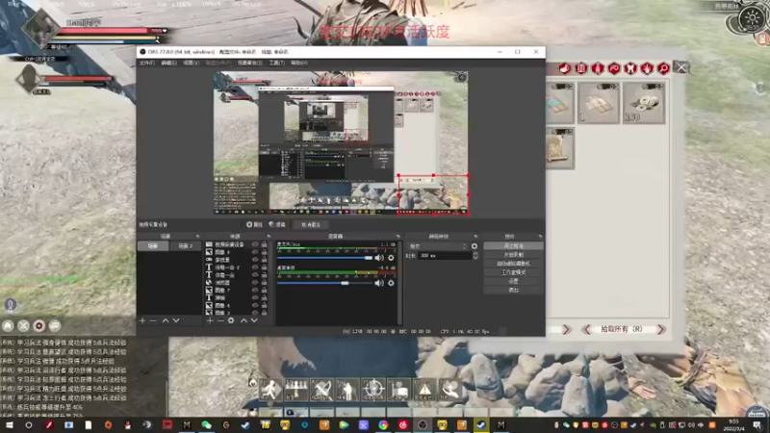Move selected source up with arrow
The width and height of the screenshot is (770, 433).
click(244, 320)
